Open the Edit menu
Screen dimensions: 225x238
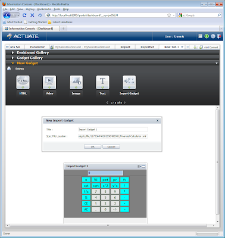[x=12, y=9]
